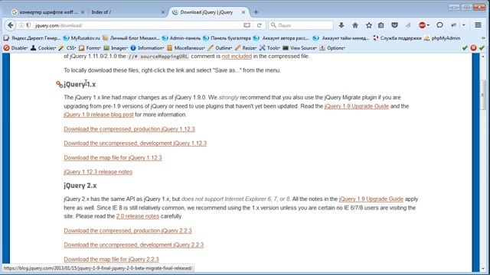Open the View Source dropdown menu

pos(299,48)
